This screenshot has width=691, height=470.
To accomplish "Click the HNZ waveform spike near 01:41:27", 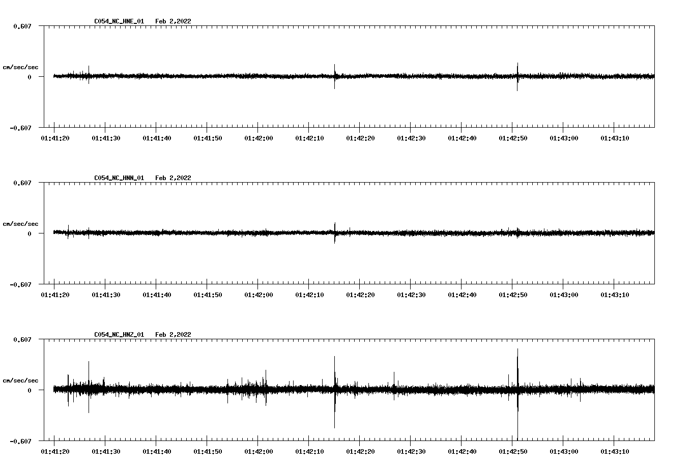I will click(x=89, y=387).
